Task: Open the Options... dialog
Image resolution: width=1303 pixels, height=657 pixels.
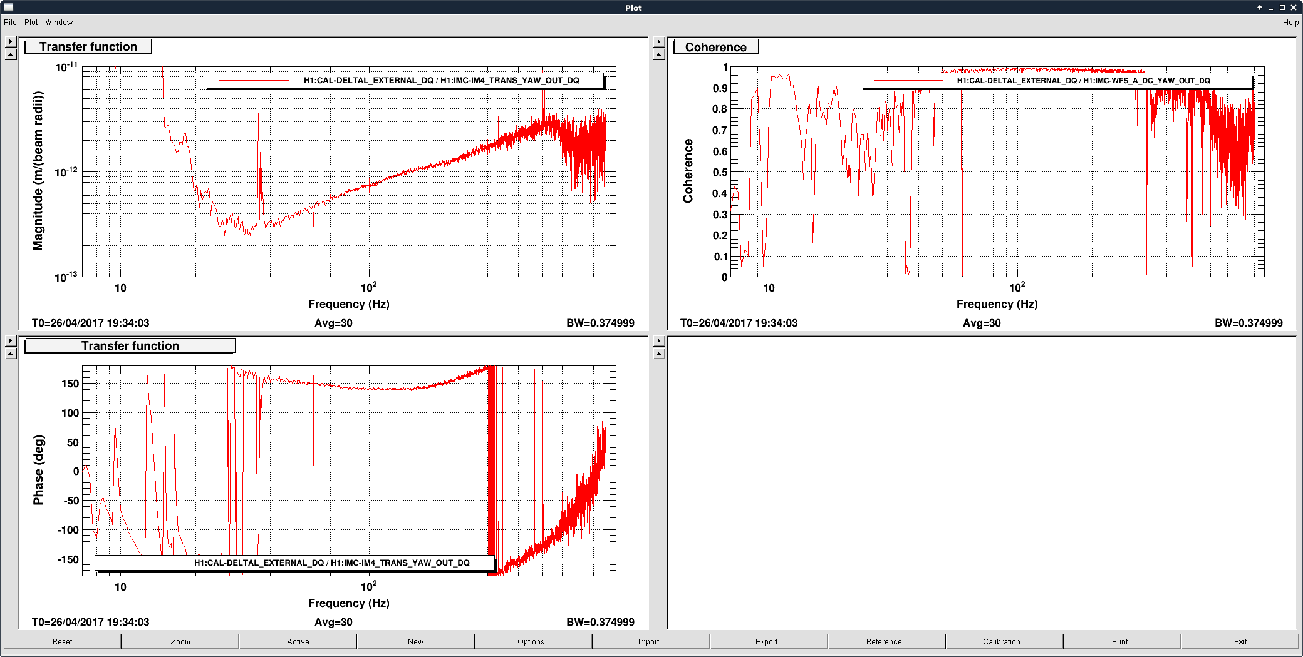Action: (534, 641)
